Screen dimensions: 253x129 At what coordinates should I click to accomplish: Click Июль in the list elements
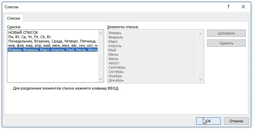click(x=113, y=59)
